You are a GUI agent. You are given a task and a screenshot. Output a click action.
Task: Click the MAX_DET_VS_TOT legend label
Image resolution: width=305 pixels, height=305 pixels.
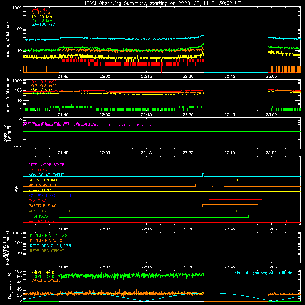tap(47, 280)
